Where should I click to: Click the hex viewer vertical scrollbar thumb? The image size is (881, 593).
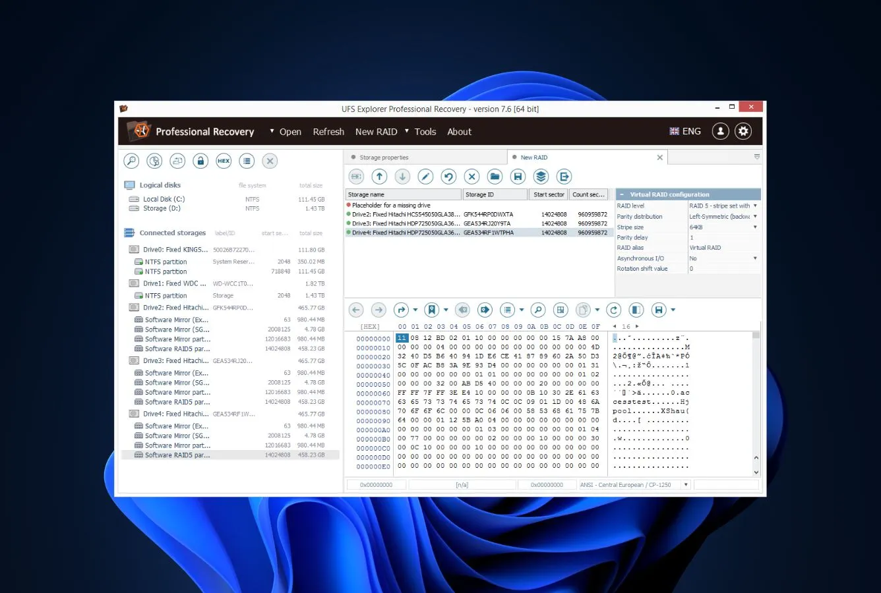[x=756, y=335]
